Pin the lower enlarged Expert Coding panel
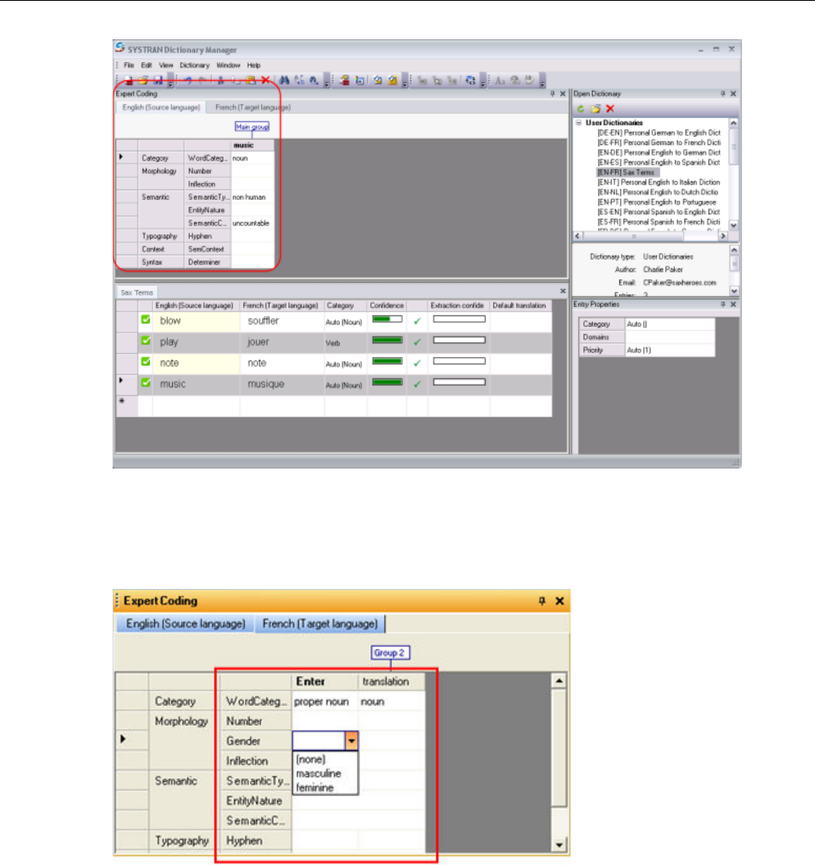The height and width of the screenshot is (865, 815). pos(542,600)
